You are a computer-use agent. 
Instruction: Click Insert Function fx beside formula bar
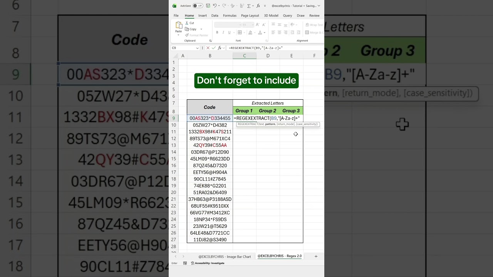click(x=220, y=48)
